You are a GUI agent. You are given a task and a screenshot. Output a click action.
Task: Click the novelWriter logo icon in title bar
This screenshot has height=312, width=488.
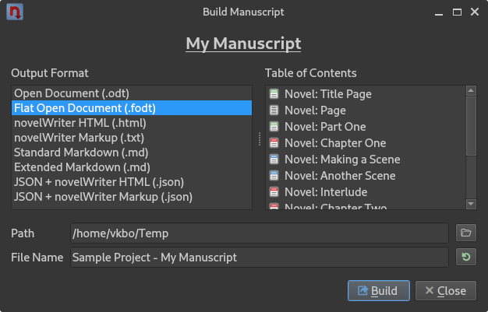click(x=15, y=12)
